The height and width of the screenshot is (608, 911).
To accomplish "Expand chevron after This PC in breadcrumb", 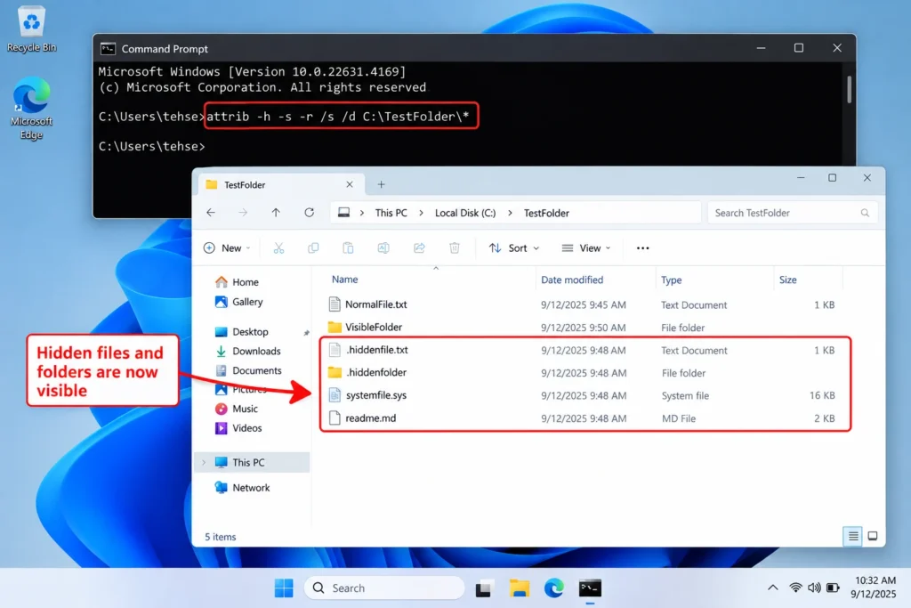I will click(x=421, y=213).
